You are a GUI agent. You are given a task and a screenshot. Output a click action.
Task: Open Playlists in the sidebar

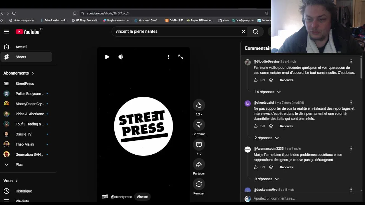pos(26,201)
